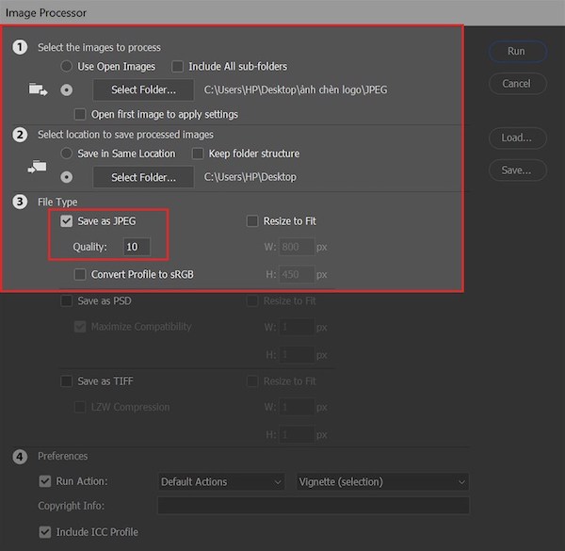This screenshot has height=551, width=565.
Task: Click the Save... settings button
Action: coord(516,170)
